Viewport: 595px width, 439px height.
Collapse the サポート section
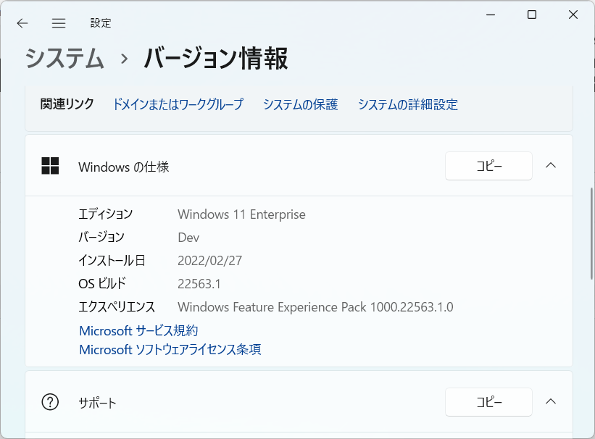click(551, 402)
